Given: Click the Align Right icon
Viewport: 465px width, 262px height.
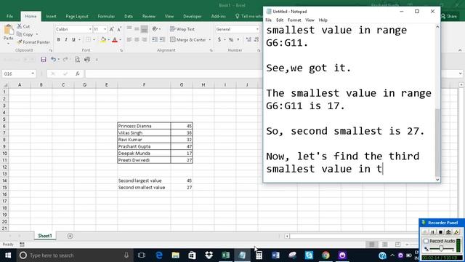Looking at the screenshot, I should click(144, 39).
